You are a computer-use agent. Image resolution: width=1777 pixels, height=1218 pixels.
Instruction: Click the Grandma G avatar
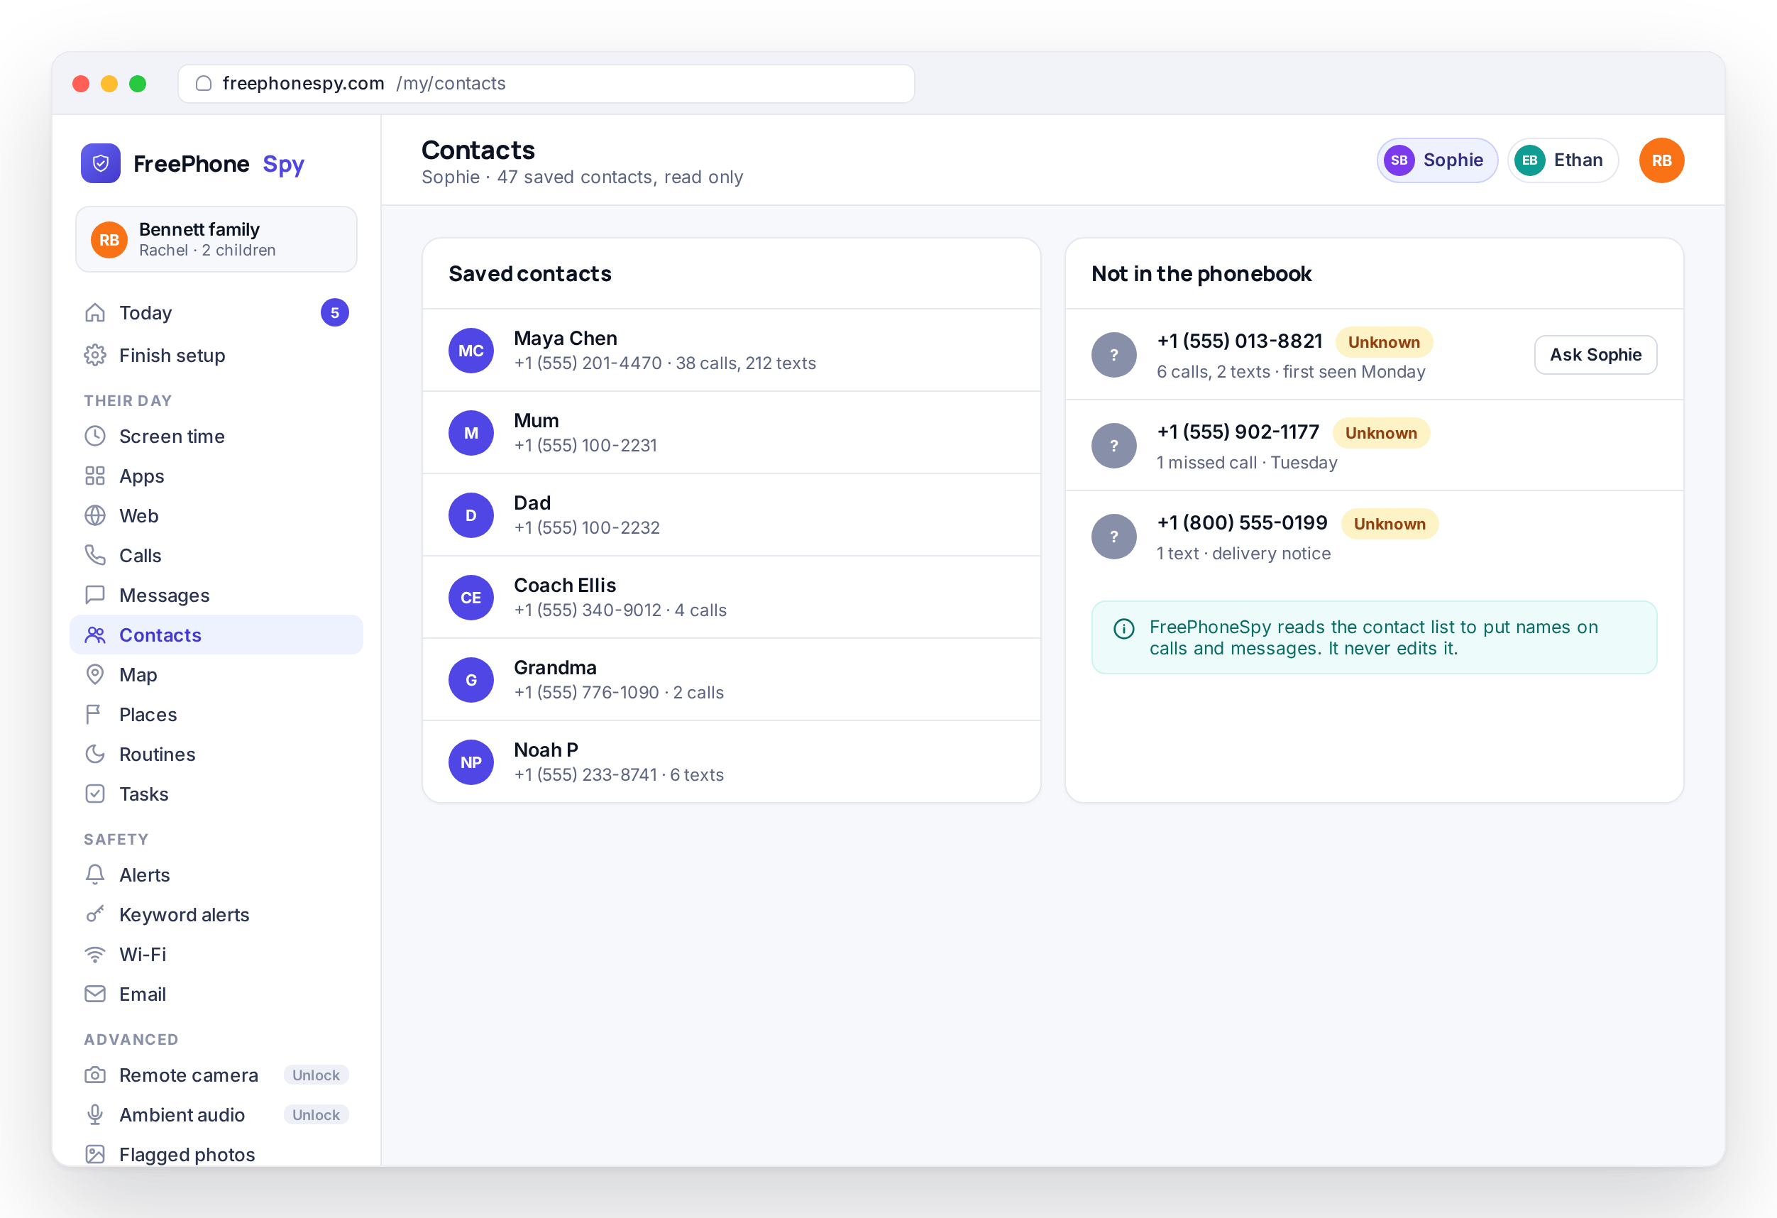(x=471, y=680)
